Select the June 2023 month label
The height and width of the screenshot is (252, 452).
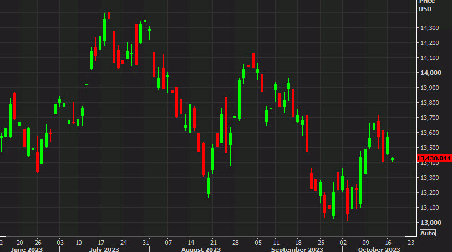coord(27,249)
